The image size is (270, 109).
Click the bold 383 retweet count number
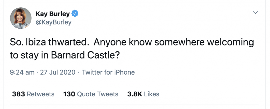point(18,94)
